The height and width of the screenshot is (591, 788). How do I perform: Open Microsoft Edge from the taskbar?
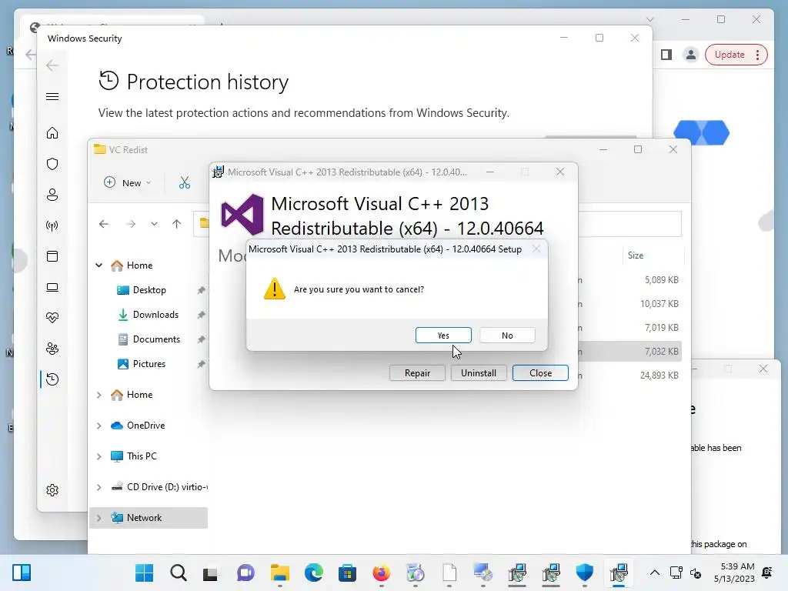[x=314, y=573]
